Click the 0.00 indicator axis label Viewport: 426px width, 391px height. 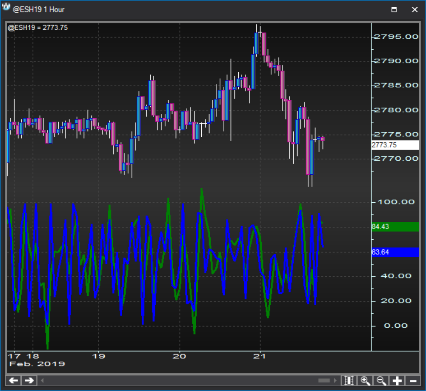click(396, 326)
